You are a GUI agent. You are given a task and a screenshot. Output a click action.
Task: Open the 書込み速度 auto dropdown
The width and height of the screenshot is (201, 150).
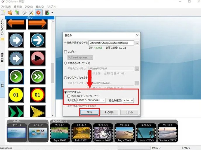pos(128,100)
